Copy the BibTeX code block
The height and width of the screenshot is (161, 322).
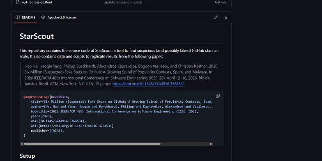click(218, 96)
